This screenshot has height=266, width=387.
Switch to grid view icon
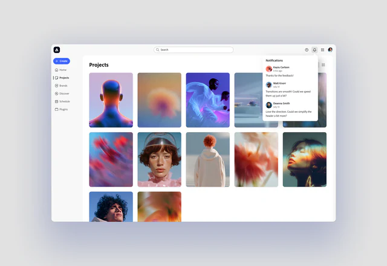pos(324,65)
